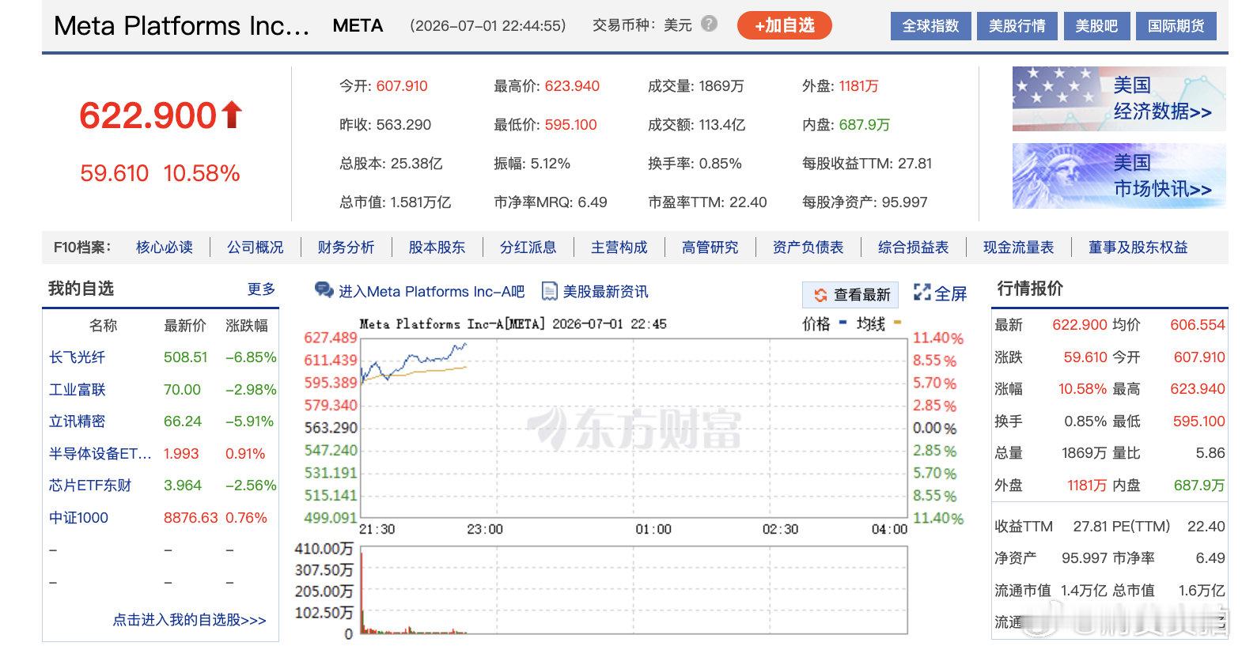Click 更多 in 我的自选 panel
The image size is (1242, 650).
point(261,289)
